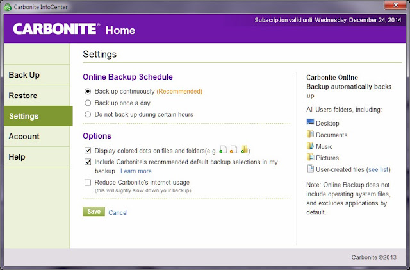Click the Cancel link
The image size is (410, 270).
pyautogui.click(x=118, y=212)
